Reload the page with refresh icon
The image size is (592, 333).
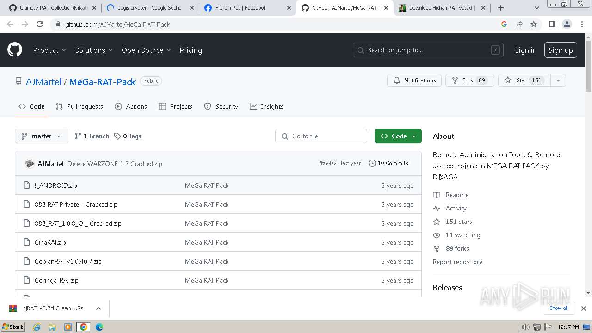point(40,24)
